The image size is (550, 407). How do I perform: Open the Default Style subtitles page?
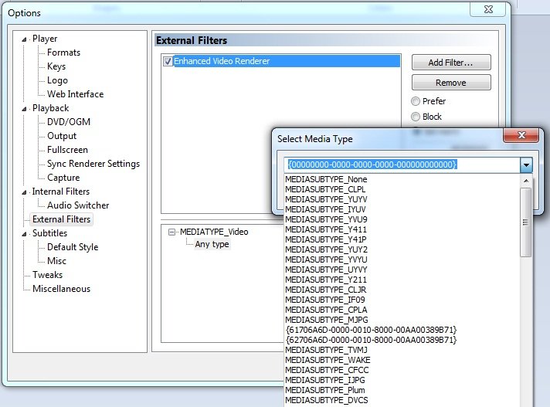click(73, 247)
